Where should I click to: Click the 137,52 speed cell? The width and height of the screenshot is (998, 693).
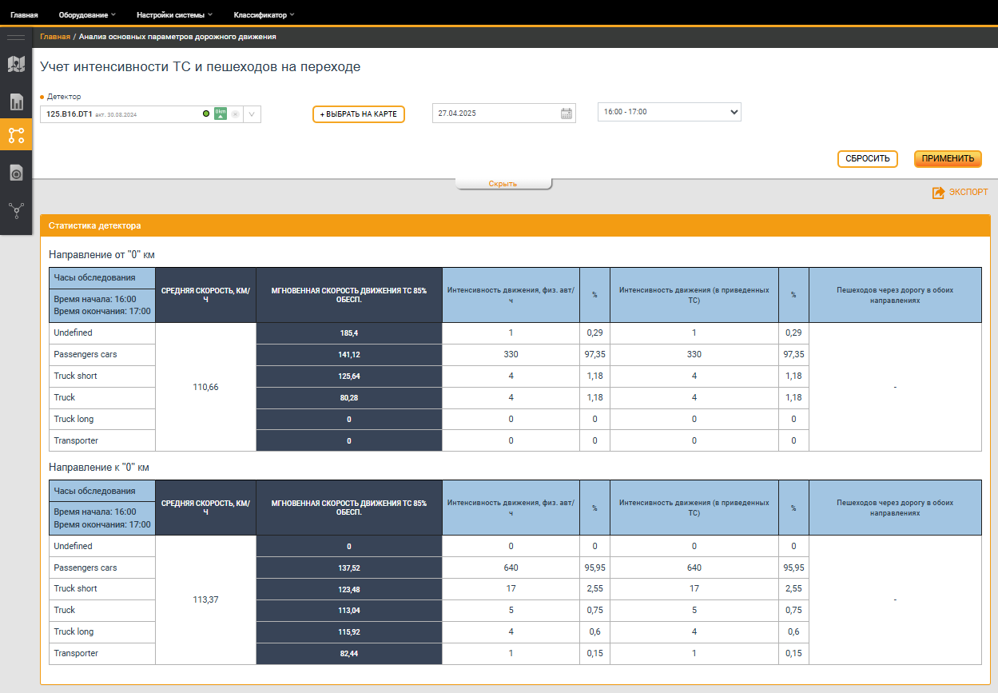pyautogui.click(x=349, y=568)
